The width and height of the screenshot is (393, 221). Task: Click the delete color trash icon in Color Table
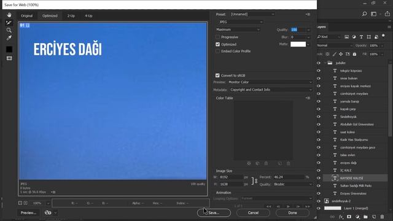tap(288, 163)
